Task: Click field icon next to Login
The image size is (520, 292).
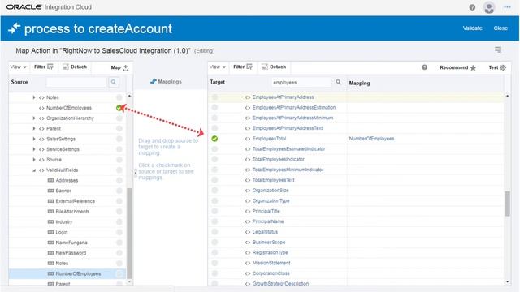Action: (x=50, y=232)
